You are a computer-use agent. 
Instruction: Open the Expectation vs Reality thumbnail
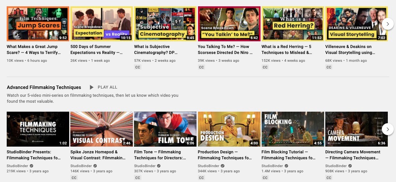[102, 24]
